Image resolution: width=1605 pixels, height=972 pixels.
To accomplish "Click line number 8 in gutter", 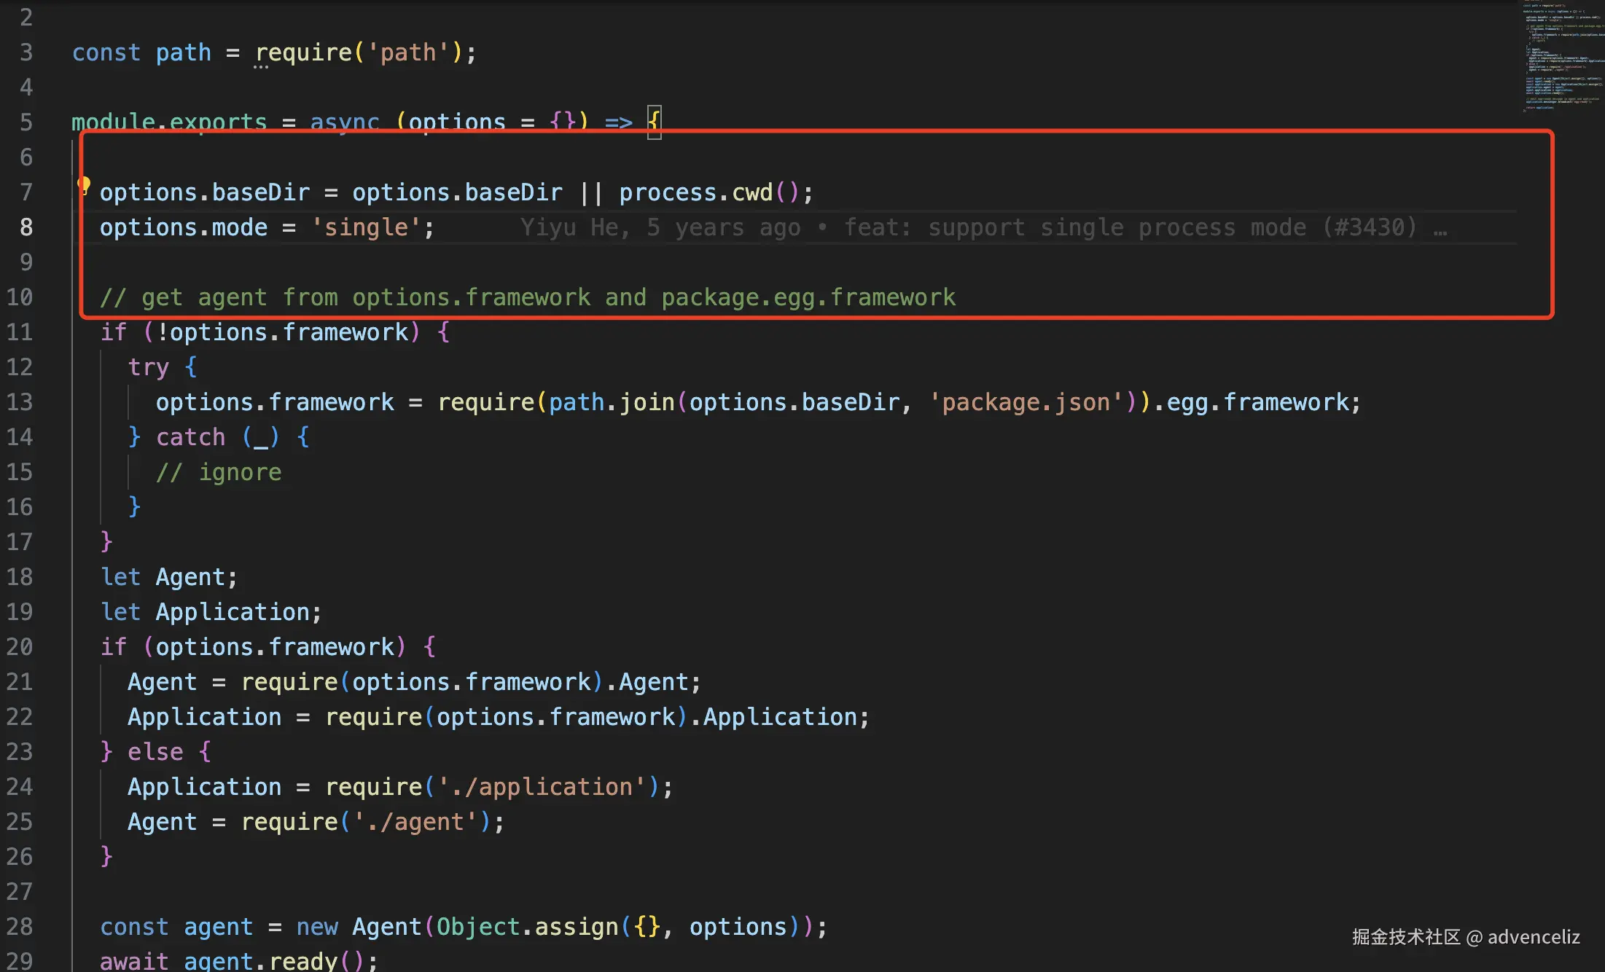I will click(x=26, y=227).
